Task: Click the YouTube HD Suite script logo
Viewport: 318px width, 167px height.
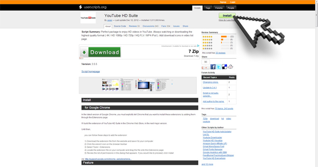Action: point(88,18)
